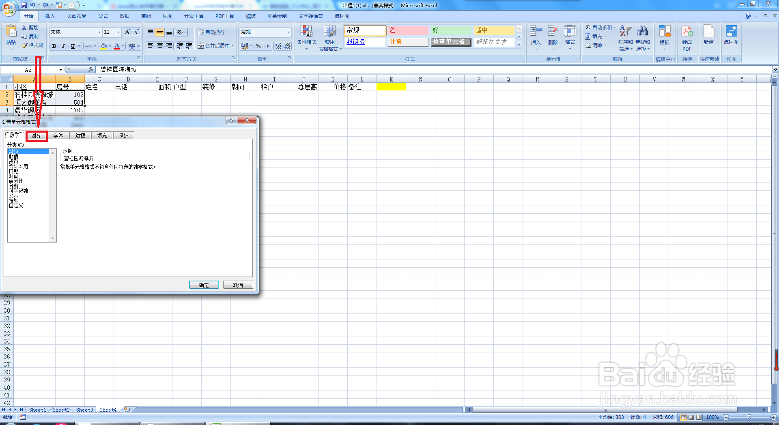Open the number format dropdown 常规
779x425 pixels.
tap(288, 32)
